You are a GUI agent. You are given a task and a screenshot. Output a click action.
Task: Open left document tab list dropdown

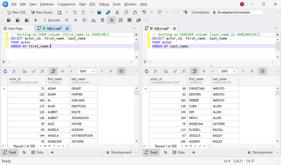134,29
